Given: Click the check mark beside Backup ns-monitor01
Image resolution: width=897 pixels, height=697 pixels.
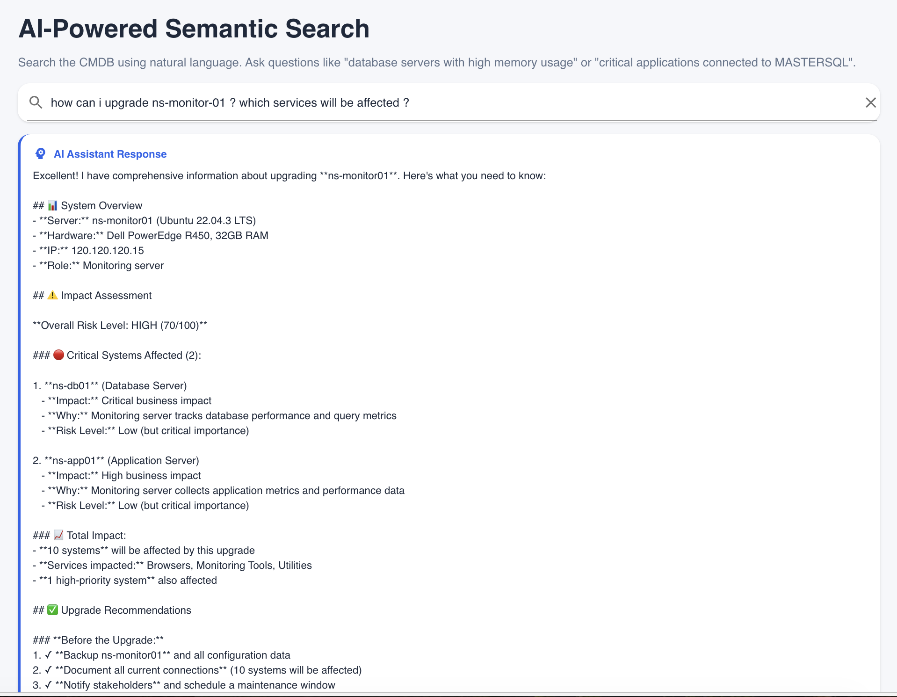Looking at the screenshot, I should point(48,655).
